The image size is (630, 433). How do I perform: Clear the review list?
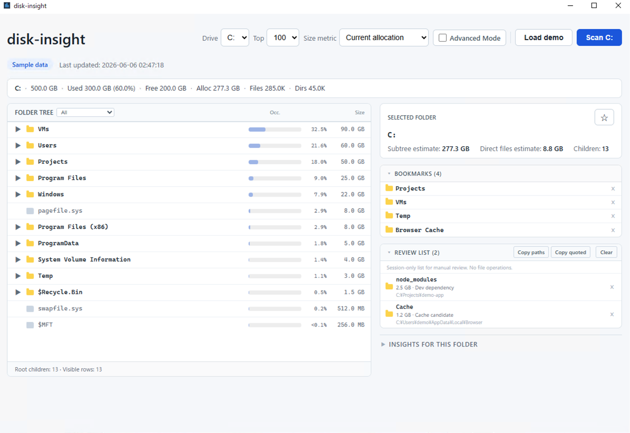coord(606,252)
